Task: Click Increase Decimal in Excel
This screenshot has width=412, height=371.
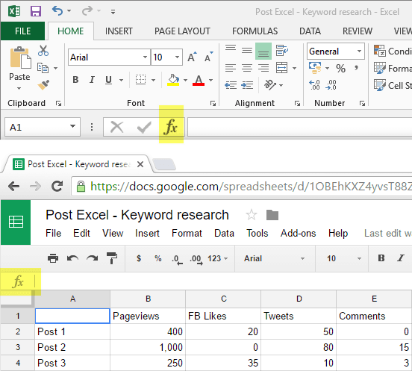Action: point(314,85)
